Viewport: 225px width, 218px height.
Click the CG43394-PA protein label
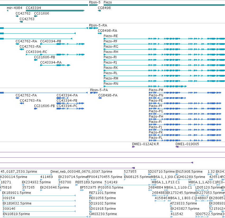click(67, 95)
